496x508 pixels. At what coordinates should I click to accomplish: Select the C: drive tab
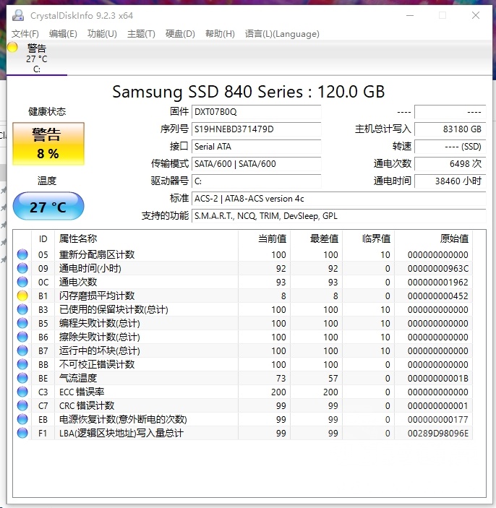pyautogui.click(x=37, y=59)
